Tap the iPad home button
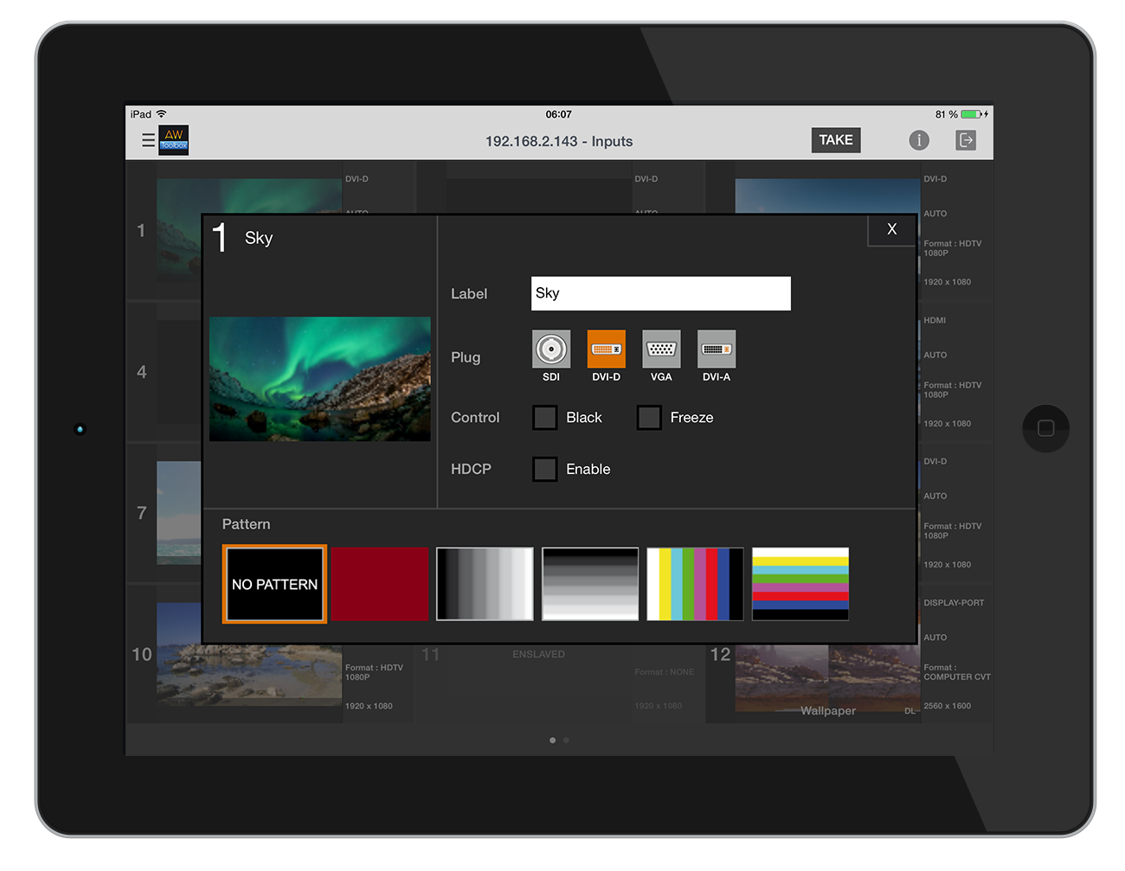1125x871 pixels. (1045, 428)
